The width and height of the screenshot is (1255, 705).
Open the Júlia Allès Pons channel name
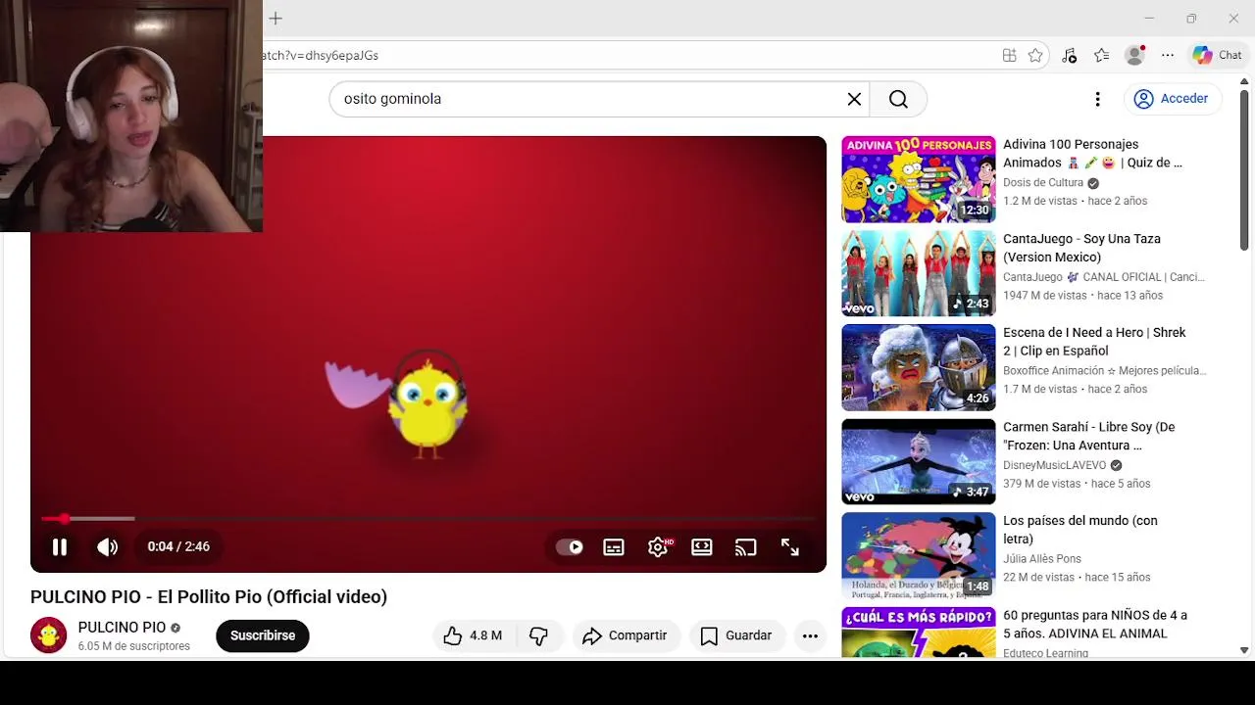point(1042,559)
